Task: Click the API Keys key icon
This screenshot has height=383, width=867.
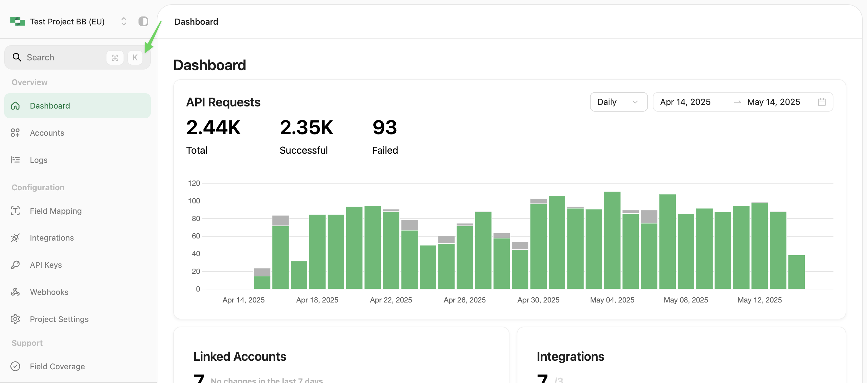Action: [16, 265]
